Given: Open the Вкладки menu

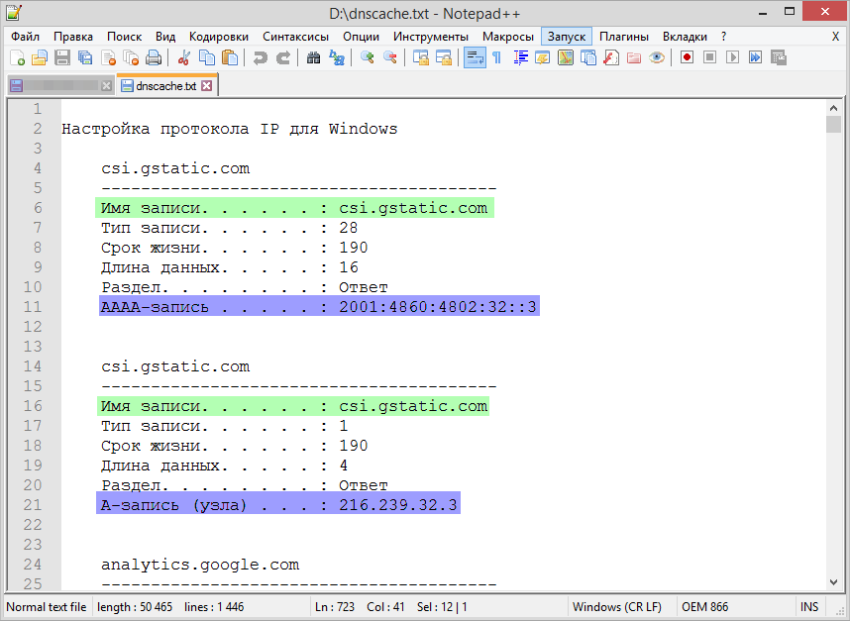Looking at the screenshot, I should pyautogui.click(x=685, y=37).
